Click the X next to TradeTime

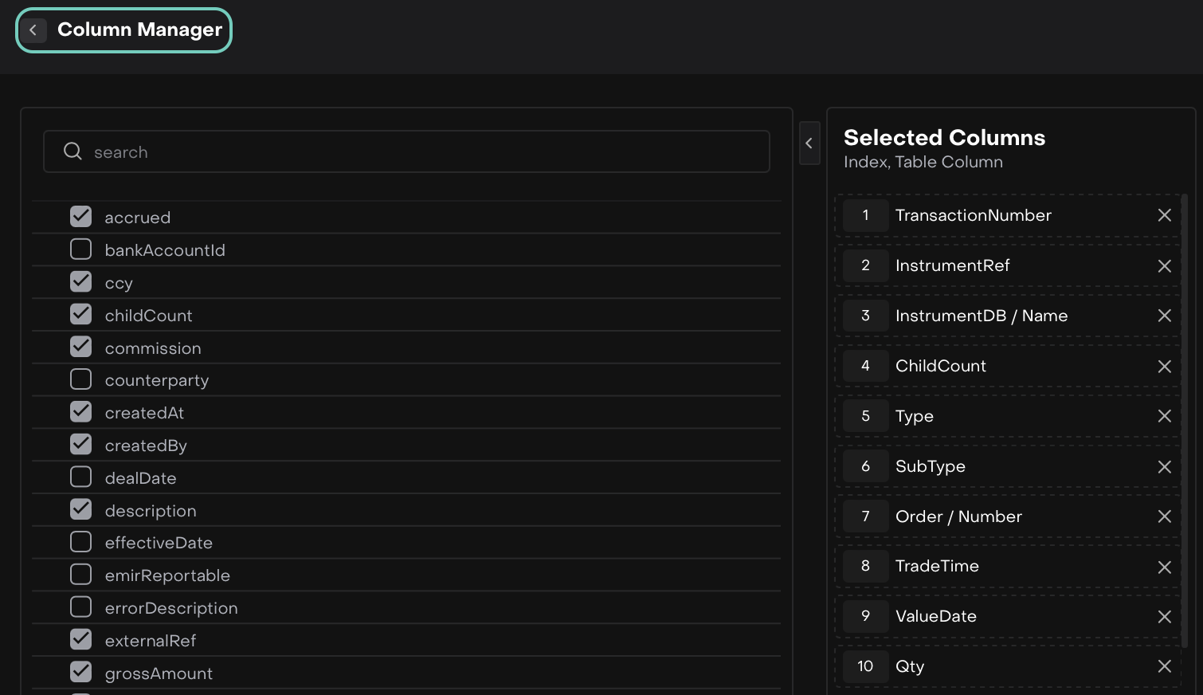click(1164, 567)
